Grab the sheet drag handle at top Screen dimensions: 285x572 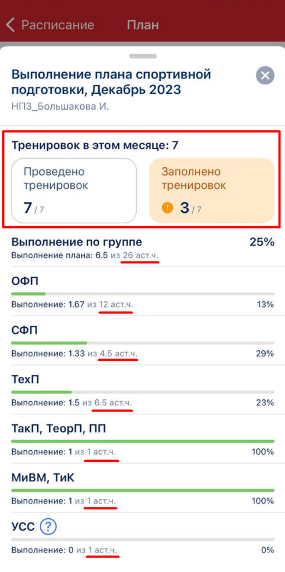(143, 56)
